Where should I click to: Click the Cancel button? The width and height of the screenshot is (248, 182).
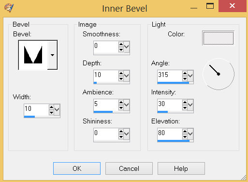(129, 168)
